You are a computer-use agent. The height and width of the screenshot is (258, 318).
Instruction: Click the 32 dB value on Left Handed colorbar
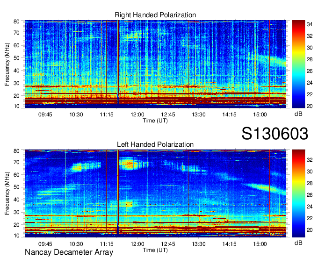point(310,160)
